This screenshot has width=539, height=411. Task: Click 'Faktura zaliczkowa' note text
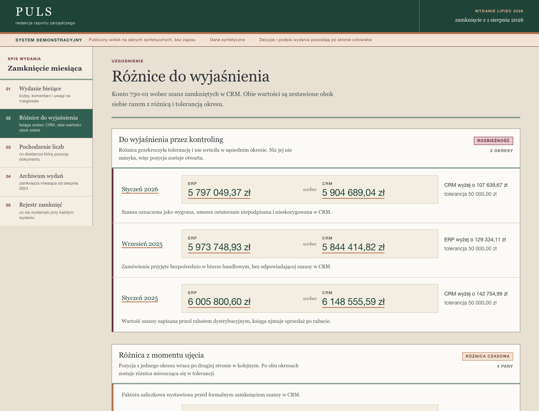(211, 395)
